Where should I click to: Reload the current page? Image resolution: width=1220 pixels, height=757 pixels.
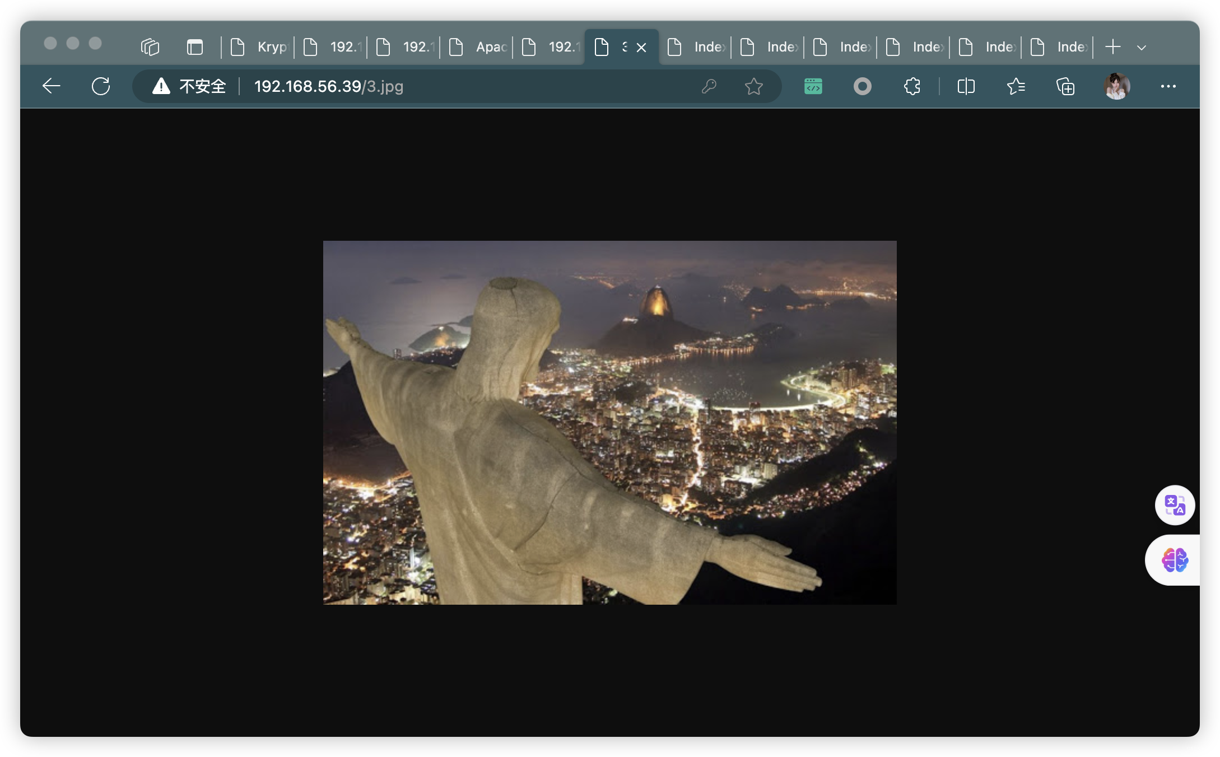click(101, 86)
